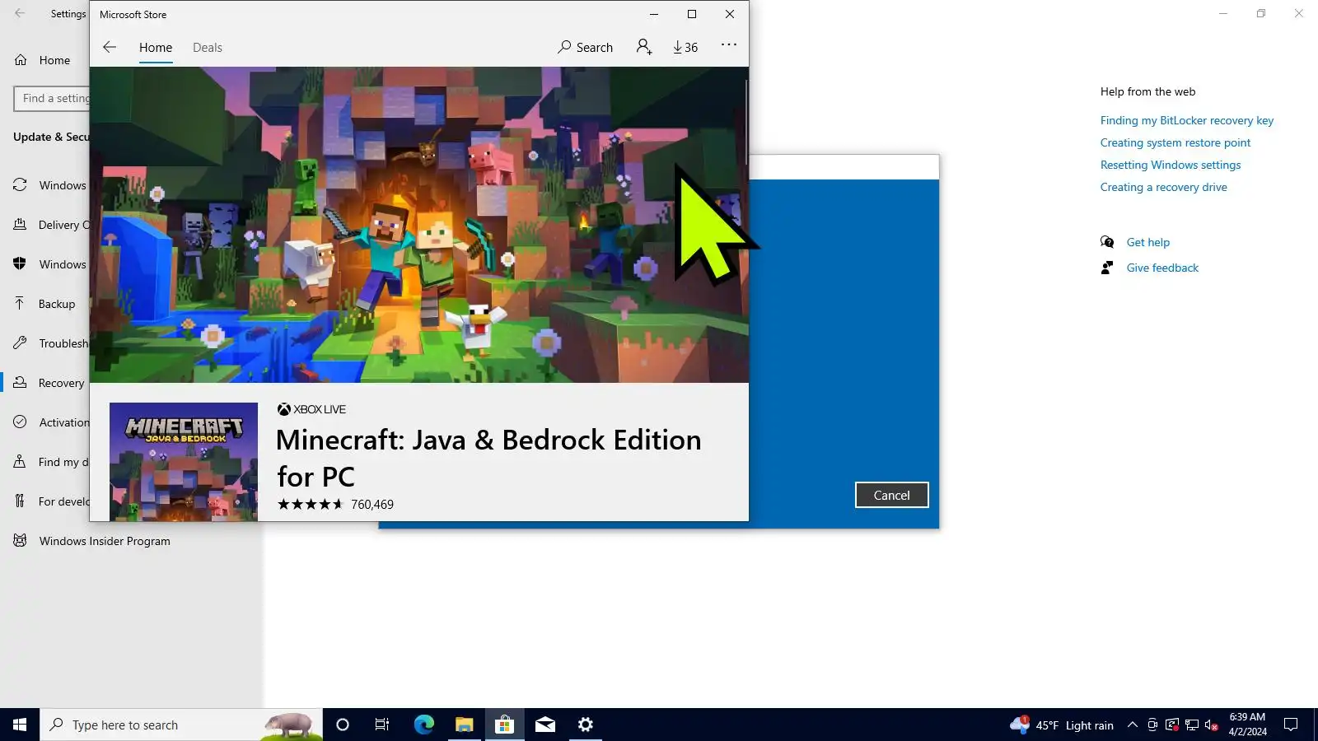The width and height of the screenshot is (1318, 741).
Task: Click Give feedback in Settings
Action: click(x=1162, y=268)
